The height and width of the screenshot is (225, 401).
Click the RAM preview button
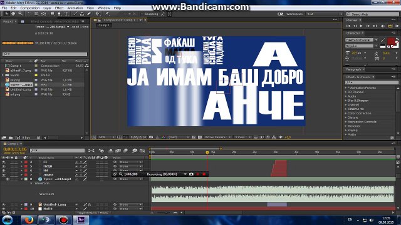pos(397,26)
